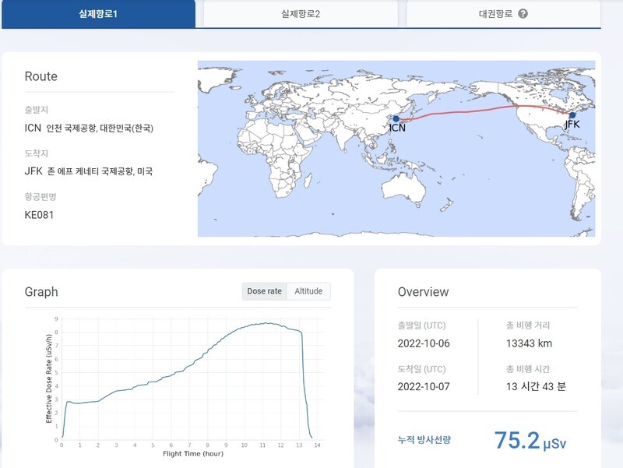Viewport: 623px width, 468px height.
Task: Click the 출발지 label
Action: [36, 110]
